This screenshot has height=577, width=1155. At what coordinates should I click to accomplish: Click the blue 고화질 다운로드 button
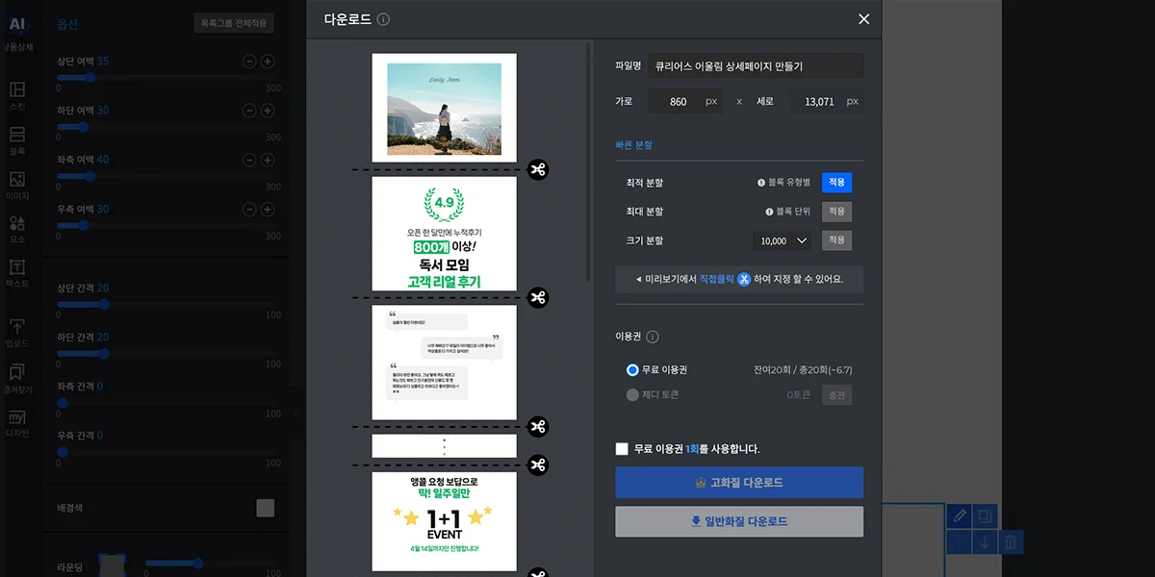(x=739, y=483)
